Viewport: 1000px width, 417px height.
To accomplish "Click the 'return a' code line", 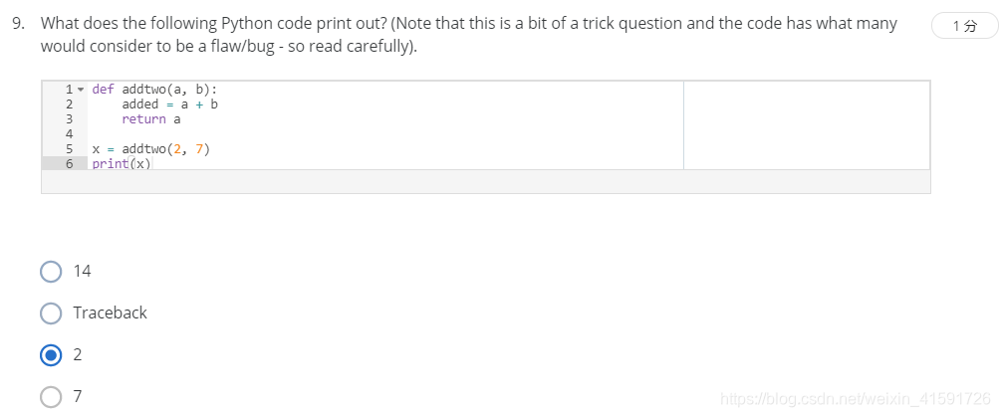I will (151, 119).
